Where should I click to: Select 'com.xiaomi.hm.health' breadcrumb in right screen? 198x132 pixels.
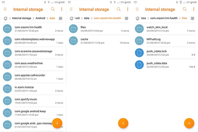tap(164, 18)
